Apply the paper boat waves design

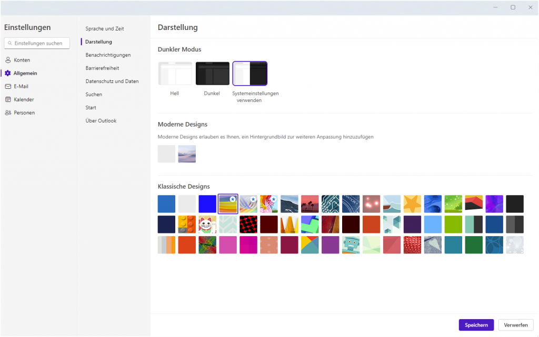(x=392, y=204)
